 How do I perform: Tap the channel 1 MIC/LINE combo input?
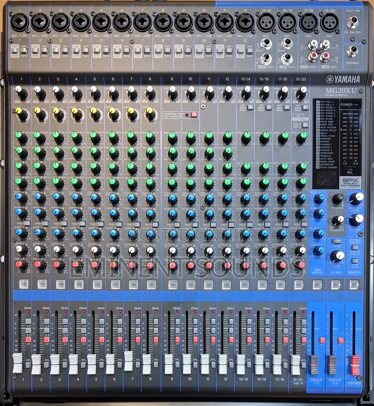19,22
